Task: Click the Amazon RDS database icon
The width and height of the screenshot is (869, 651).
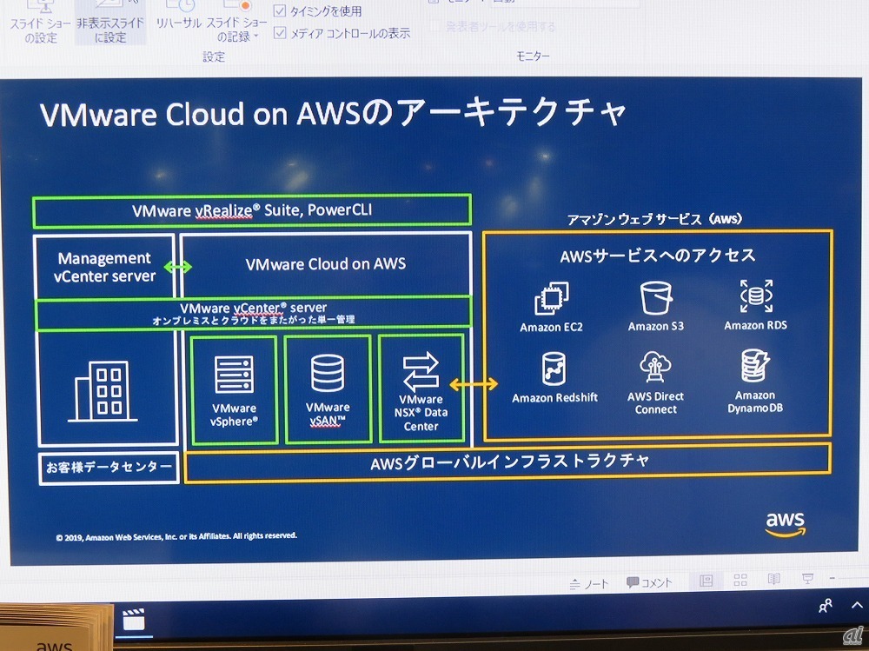Action: pos(756,296)
